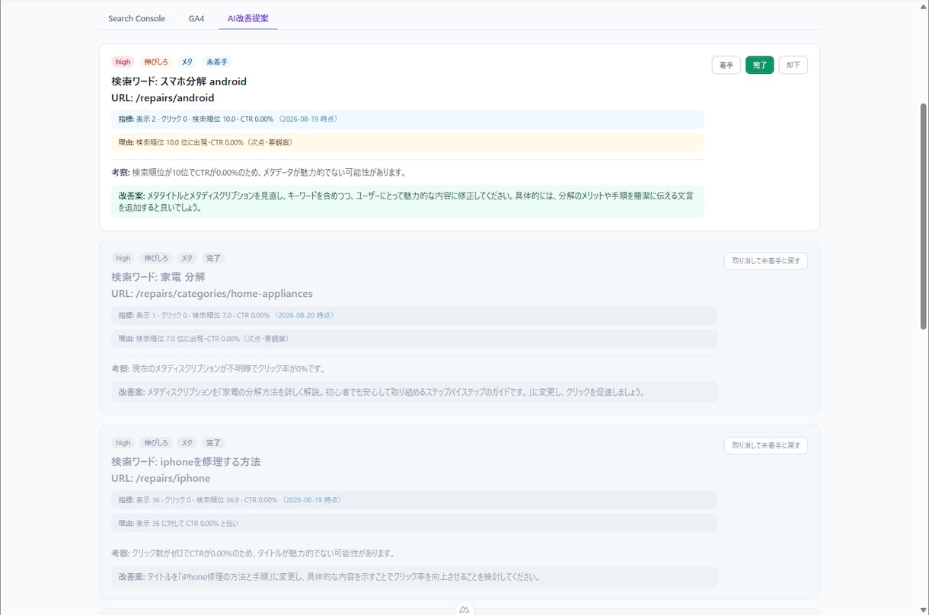The image size is (929, 615).
Task: Click 完了 tag on 家電 分解 card
Action: [x=213, y=258]
